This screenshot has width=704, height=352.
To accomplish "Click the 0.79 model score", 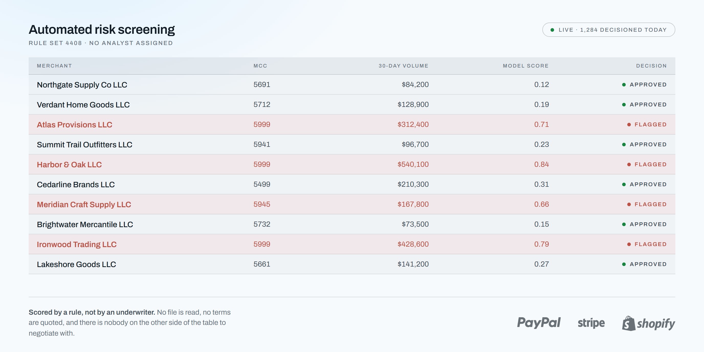I will (x=541, y=244).
